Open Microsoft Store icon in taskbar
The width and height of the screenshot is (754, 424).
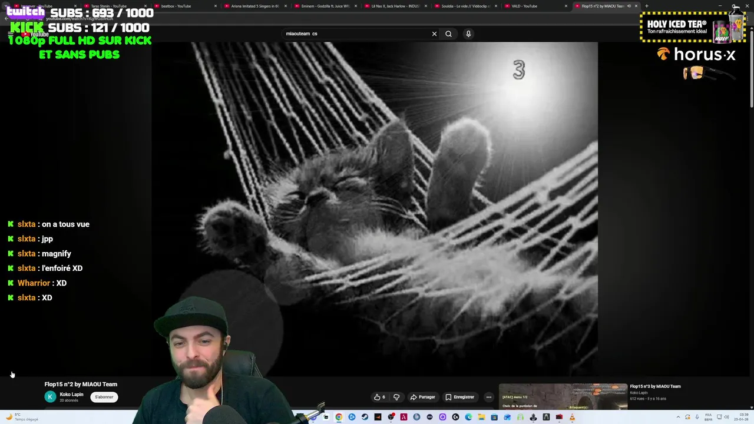click(494, 417)
